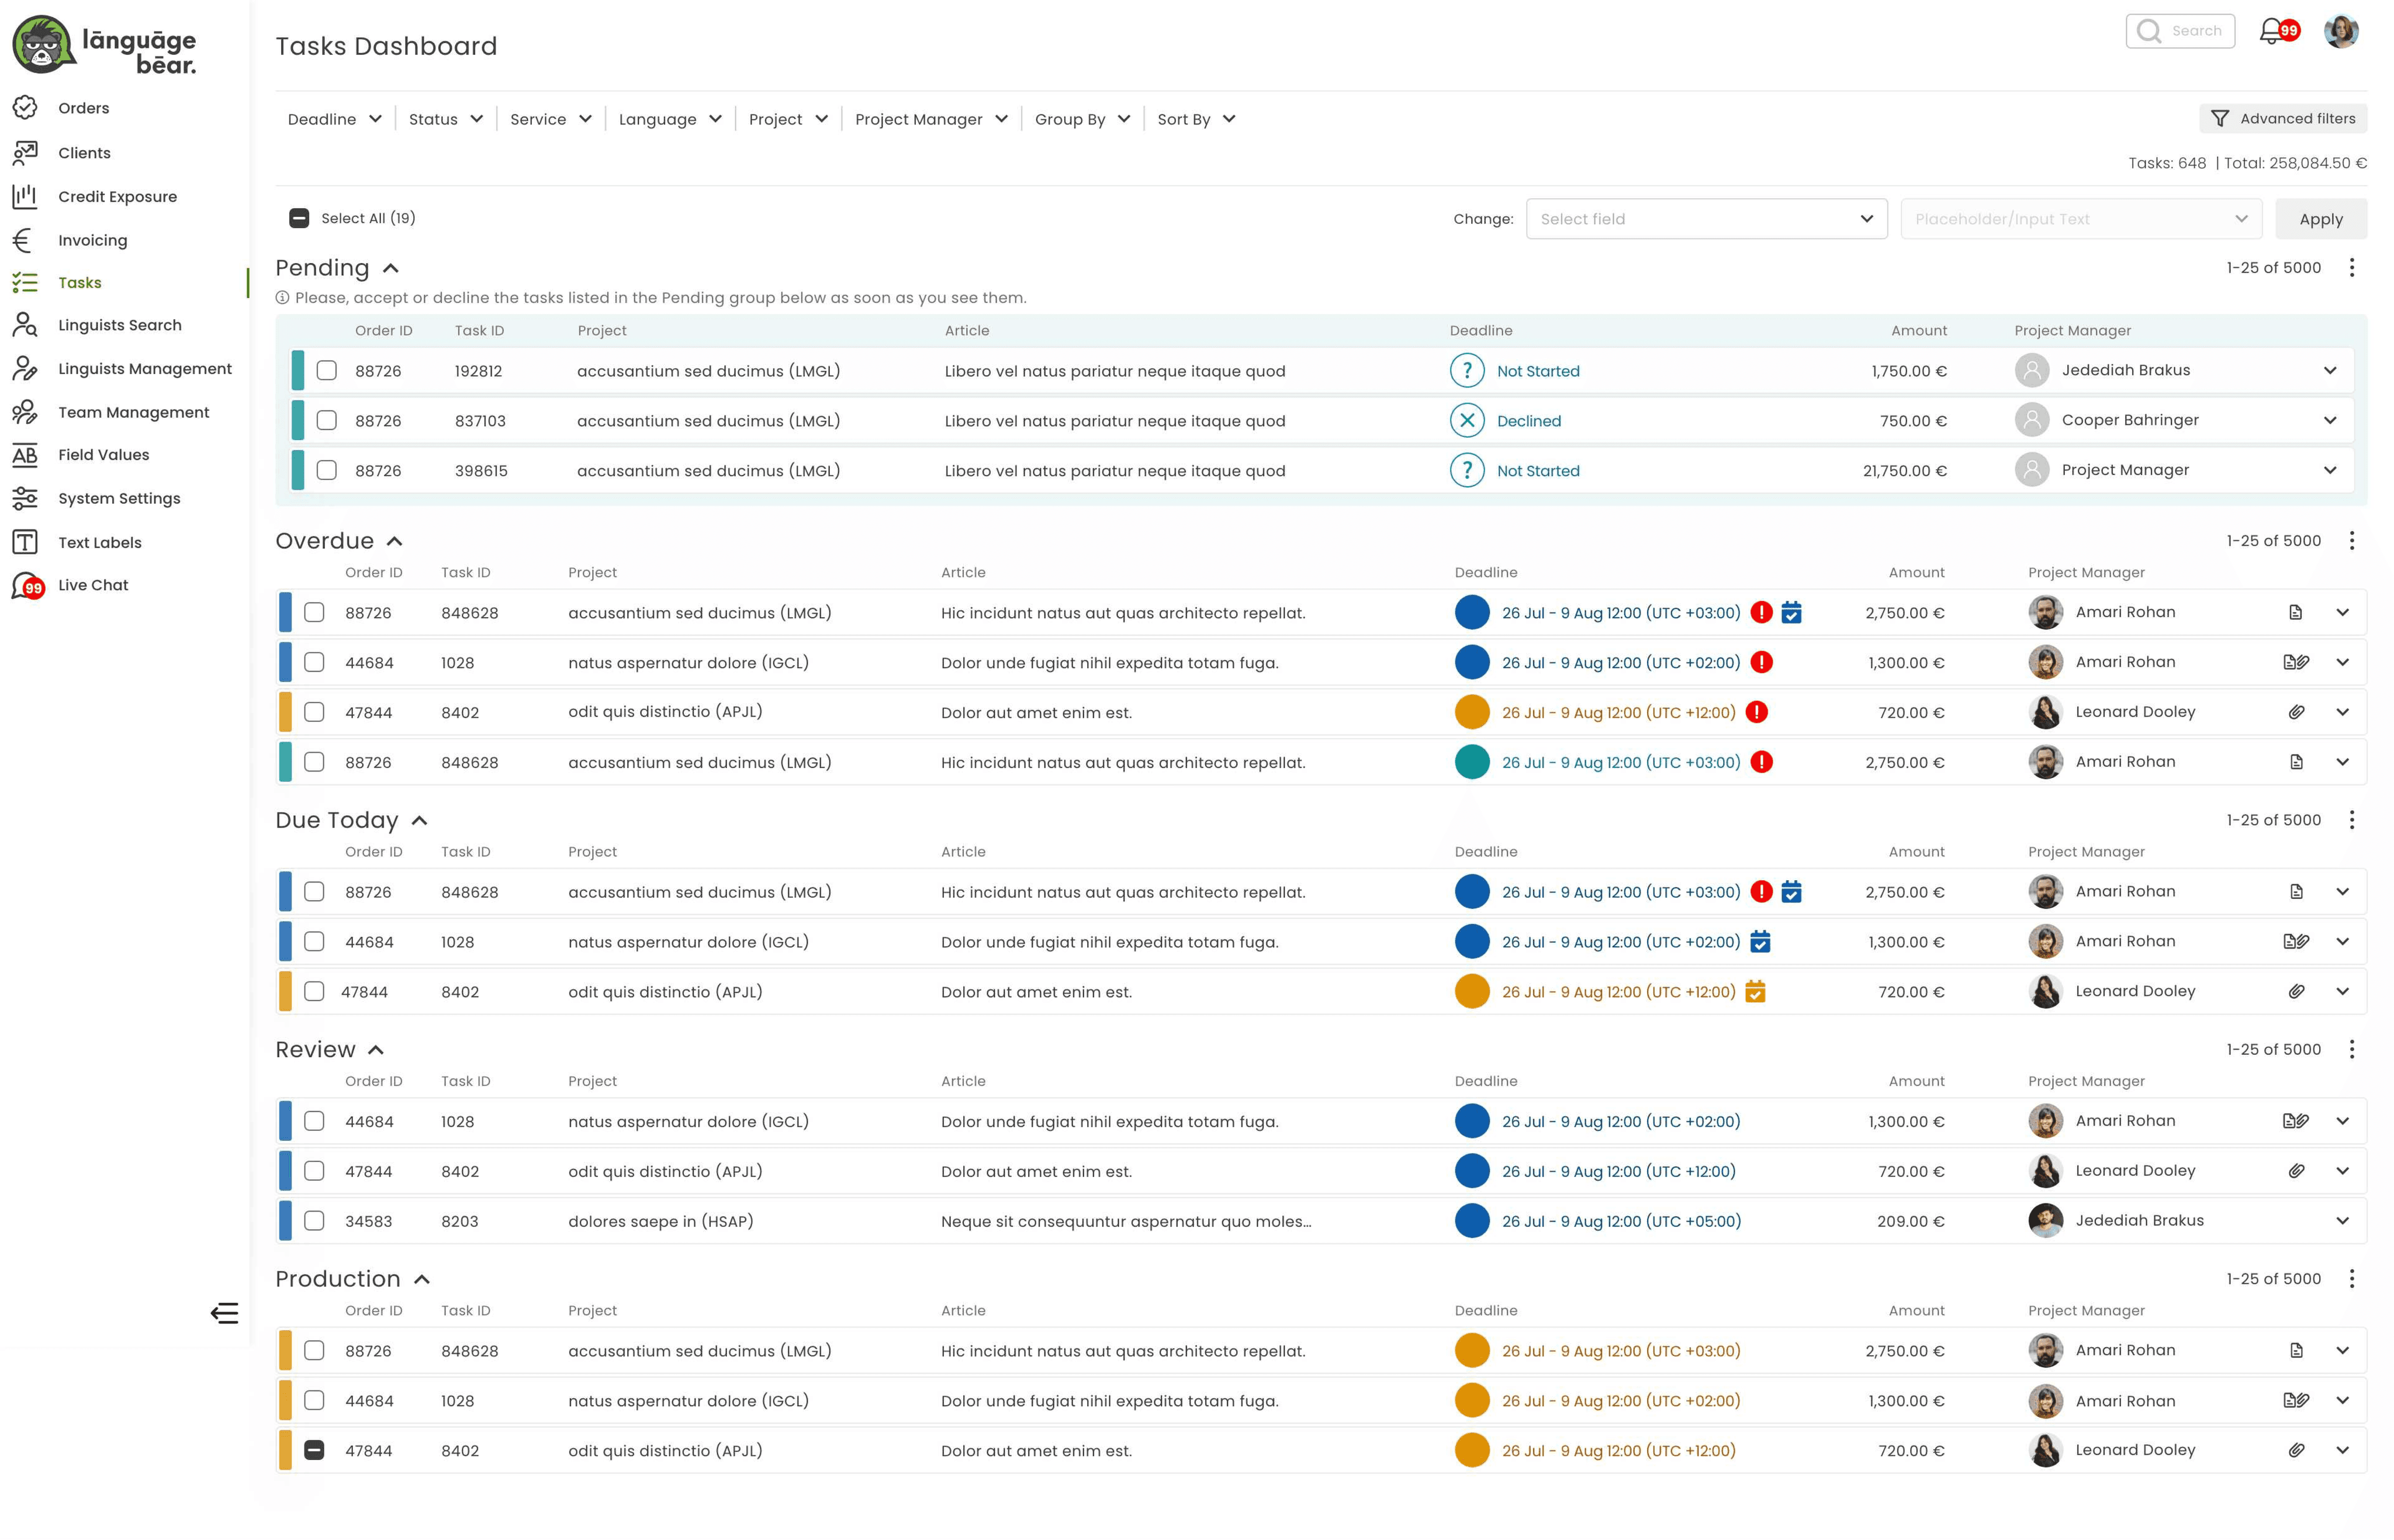
Task: Click the Advanced filters funnel icon
Action: [2220, 119]
